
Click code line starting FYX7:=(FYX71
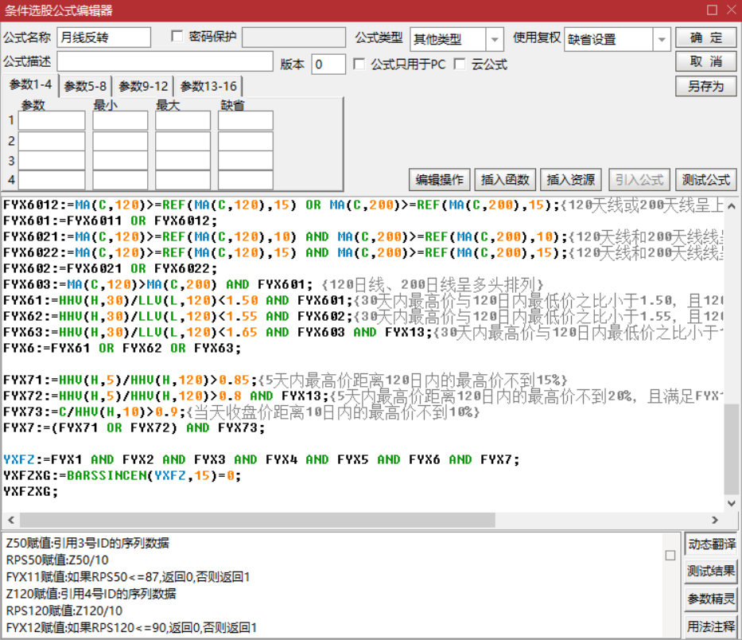134,427
